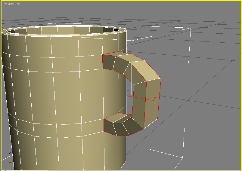Click the red X axis gizmo arrow
The width and height of the screenshot is (242, 171).
[141, 98]
